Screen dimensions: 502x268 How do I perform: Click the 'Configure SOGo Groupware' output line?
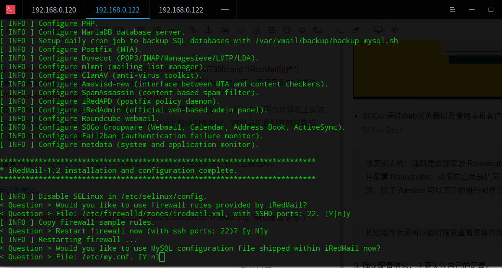pyautogui.click(x=173, y=127)
